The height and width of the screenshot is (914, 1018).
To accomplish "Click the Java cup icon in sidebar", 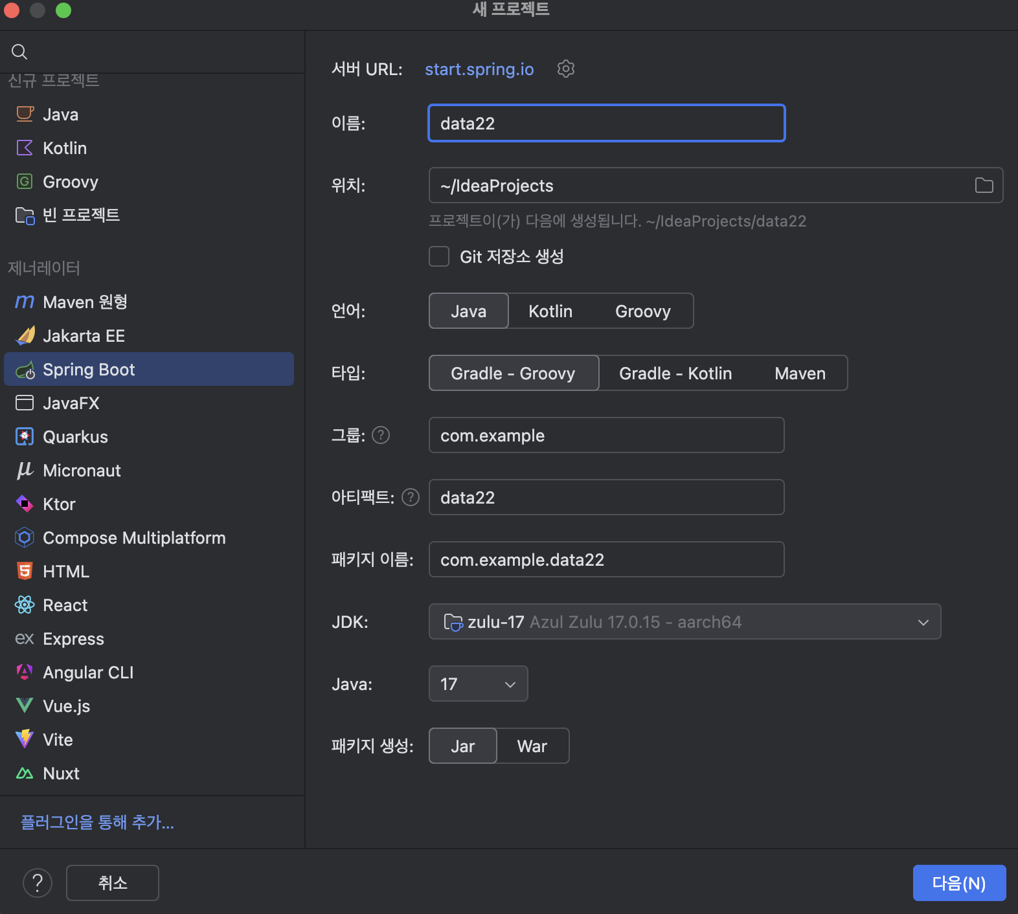I will click(x=25, y=115).
